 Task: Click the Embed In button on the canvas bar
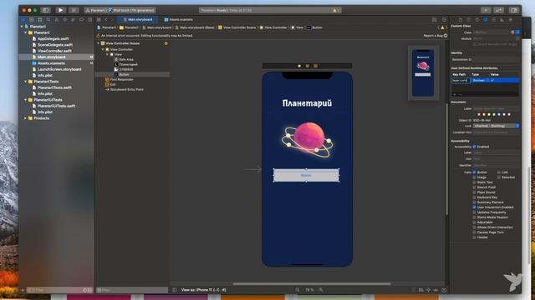[x=444, y=290]
